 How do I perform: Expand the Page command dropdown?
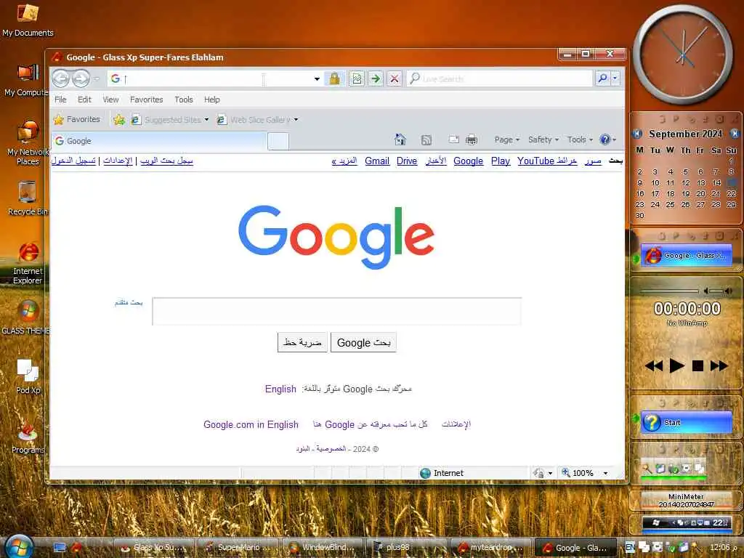pyautogui.click(x=506, y=139)
